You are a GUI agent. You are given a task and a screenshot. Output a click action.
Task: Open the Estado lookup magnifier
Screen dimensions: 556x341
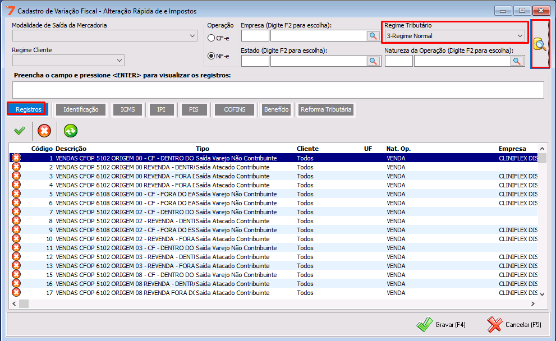pos(373,61)
